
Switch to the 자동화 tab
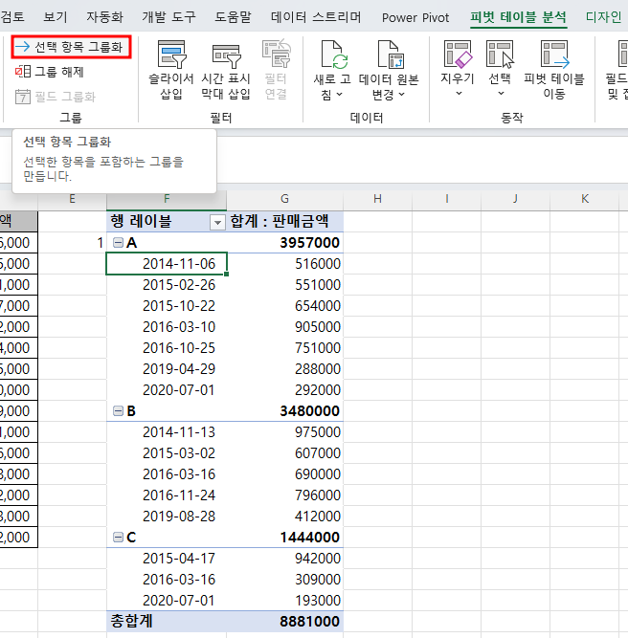coord(104,17)
